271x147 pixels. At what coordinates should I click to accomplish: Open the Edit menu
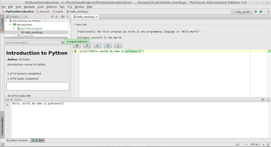coord(10,7)
